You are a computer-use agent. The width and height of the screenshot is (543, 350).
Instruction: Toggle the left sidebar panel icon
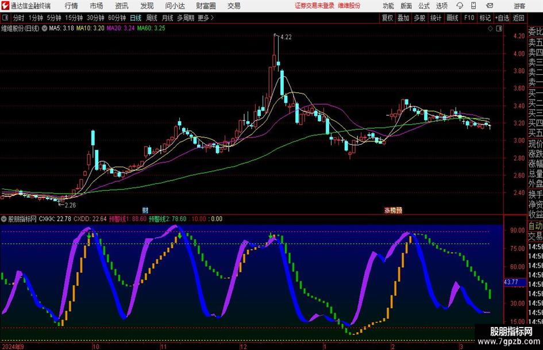tap(5, 18)
